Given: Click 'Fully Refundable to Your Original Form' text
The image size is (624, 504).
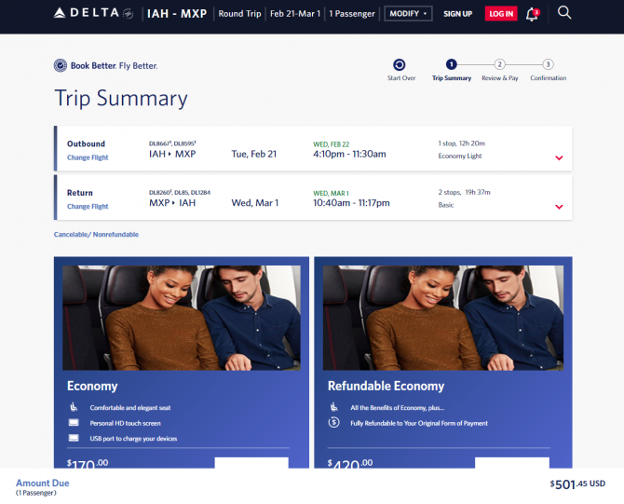Looking at the screenshot, I should click(x=419, y=423).
